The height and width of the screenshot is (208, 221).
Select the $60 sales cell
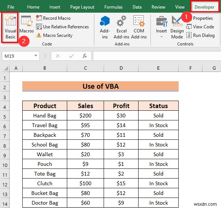(85, 203)
